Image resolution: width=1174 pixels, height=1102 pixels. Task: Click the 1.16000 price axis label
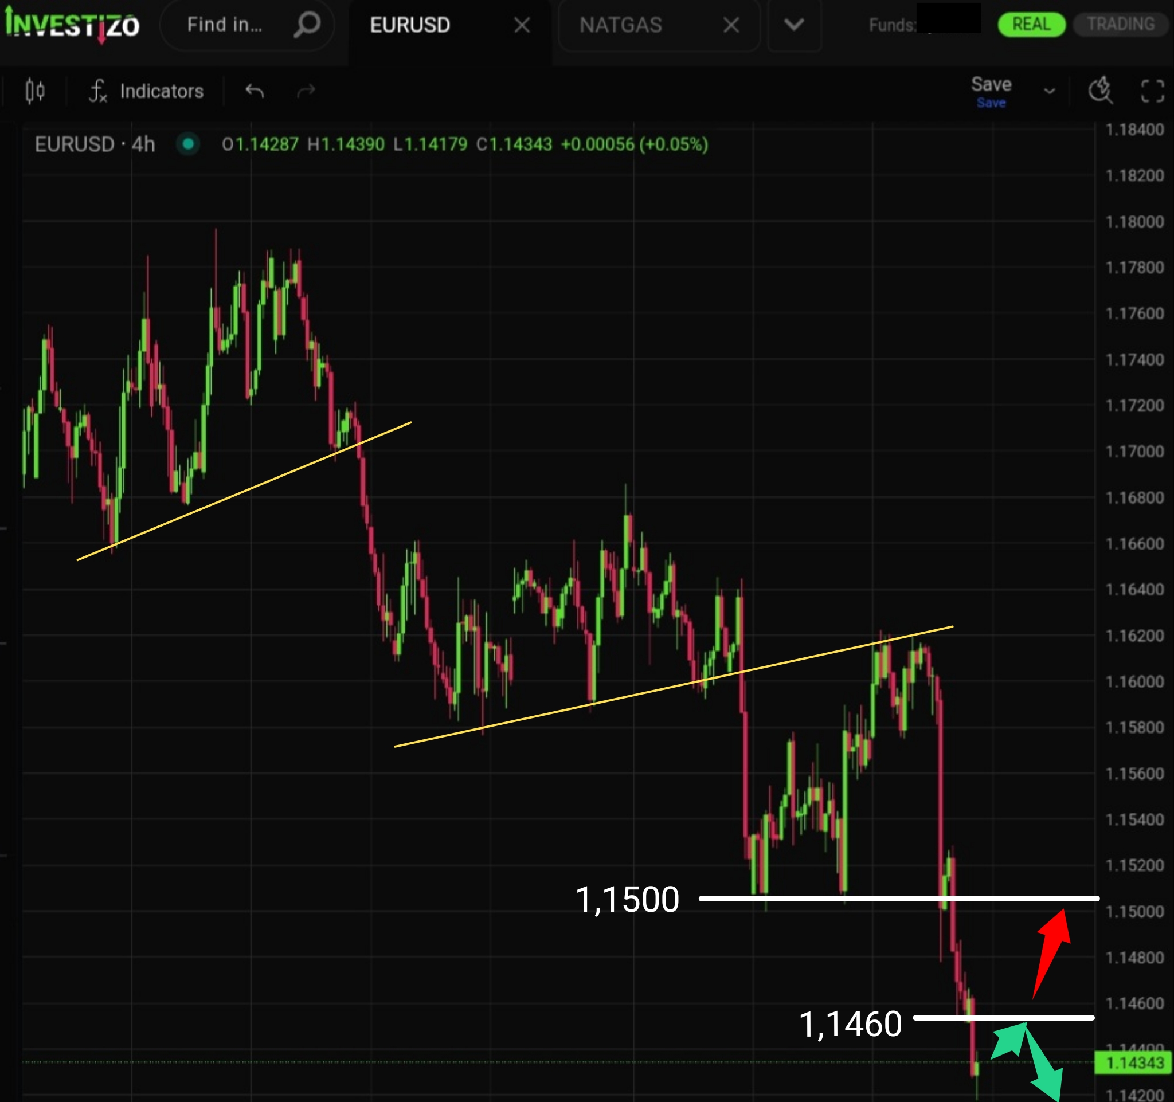(1134, 682)
